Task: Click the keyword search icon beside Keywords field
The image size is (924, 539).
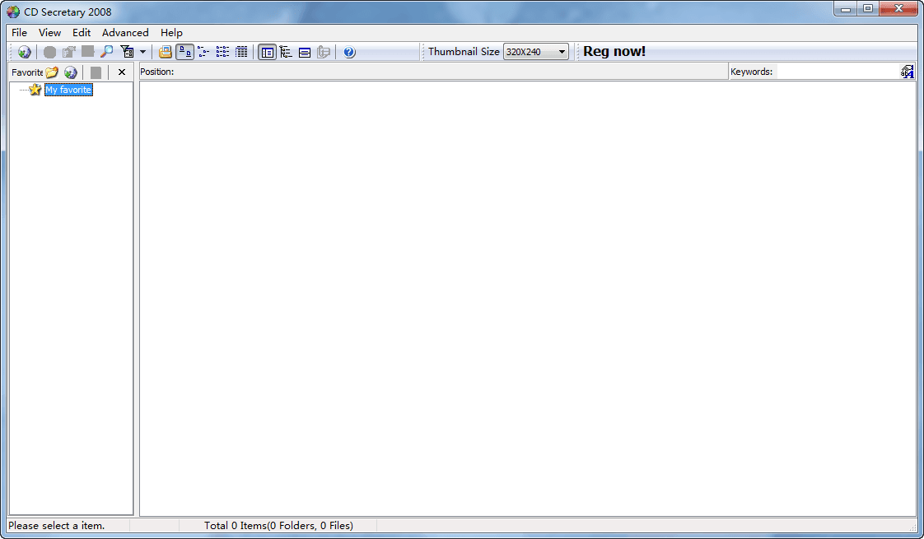Action: tap(907, 72)
